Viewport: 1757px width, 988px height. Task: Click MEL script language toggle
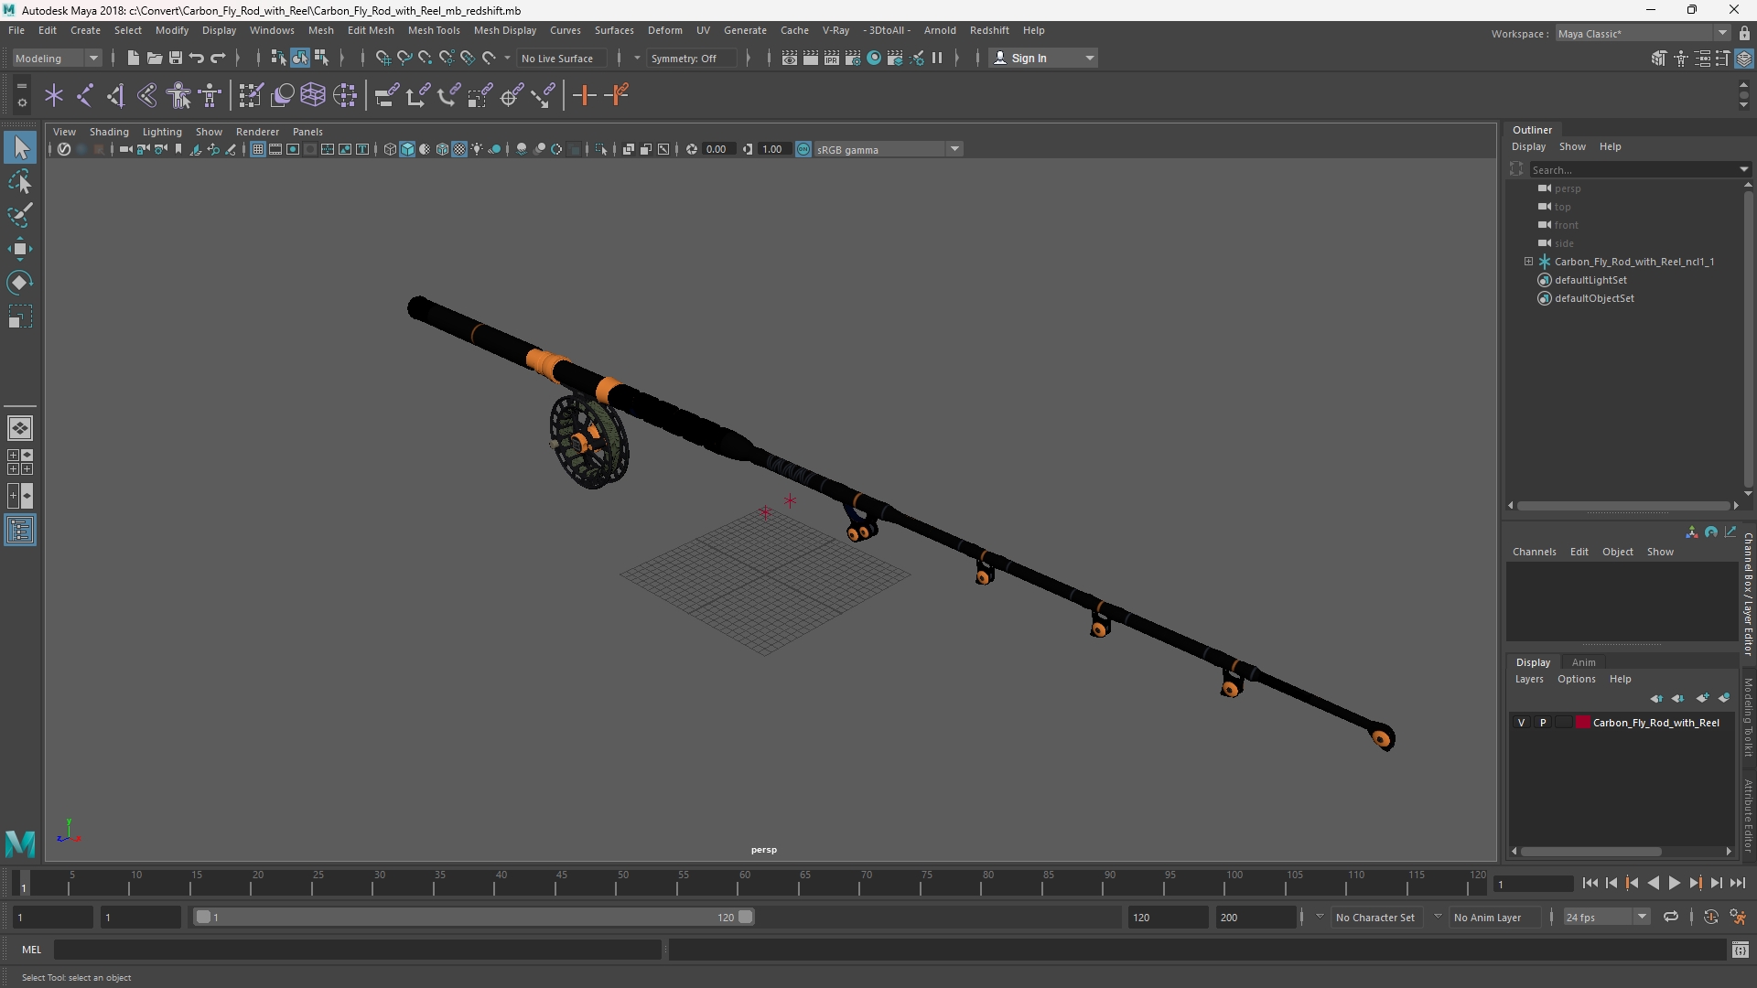[x=32, y=950]
